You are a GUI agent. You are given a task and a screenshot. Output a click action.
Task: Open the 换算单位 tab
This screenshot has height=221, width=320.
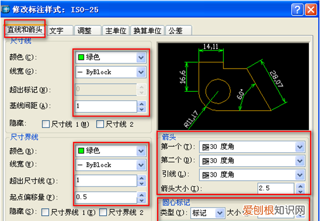coord(147,31)
